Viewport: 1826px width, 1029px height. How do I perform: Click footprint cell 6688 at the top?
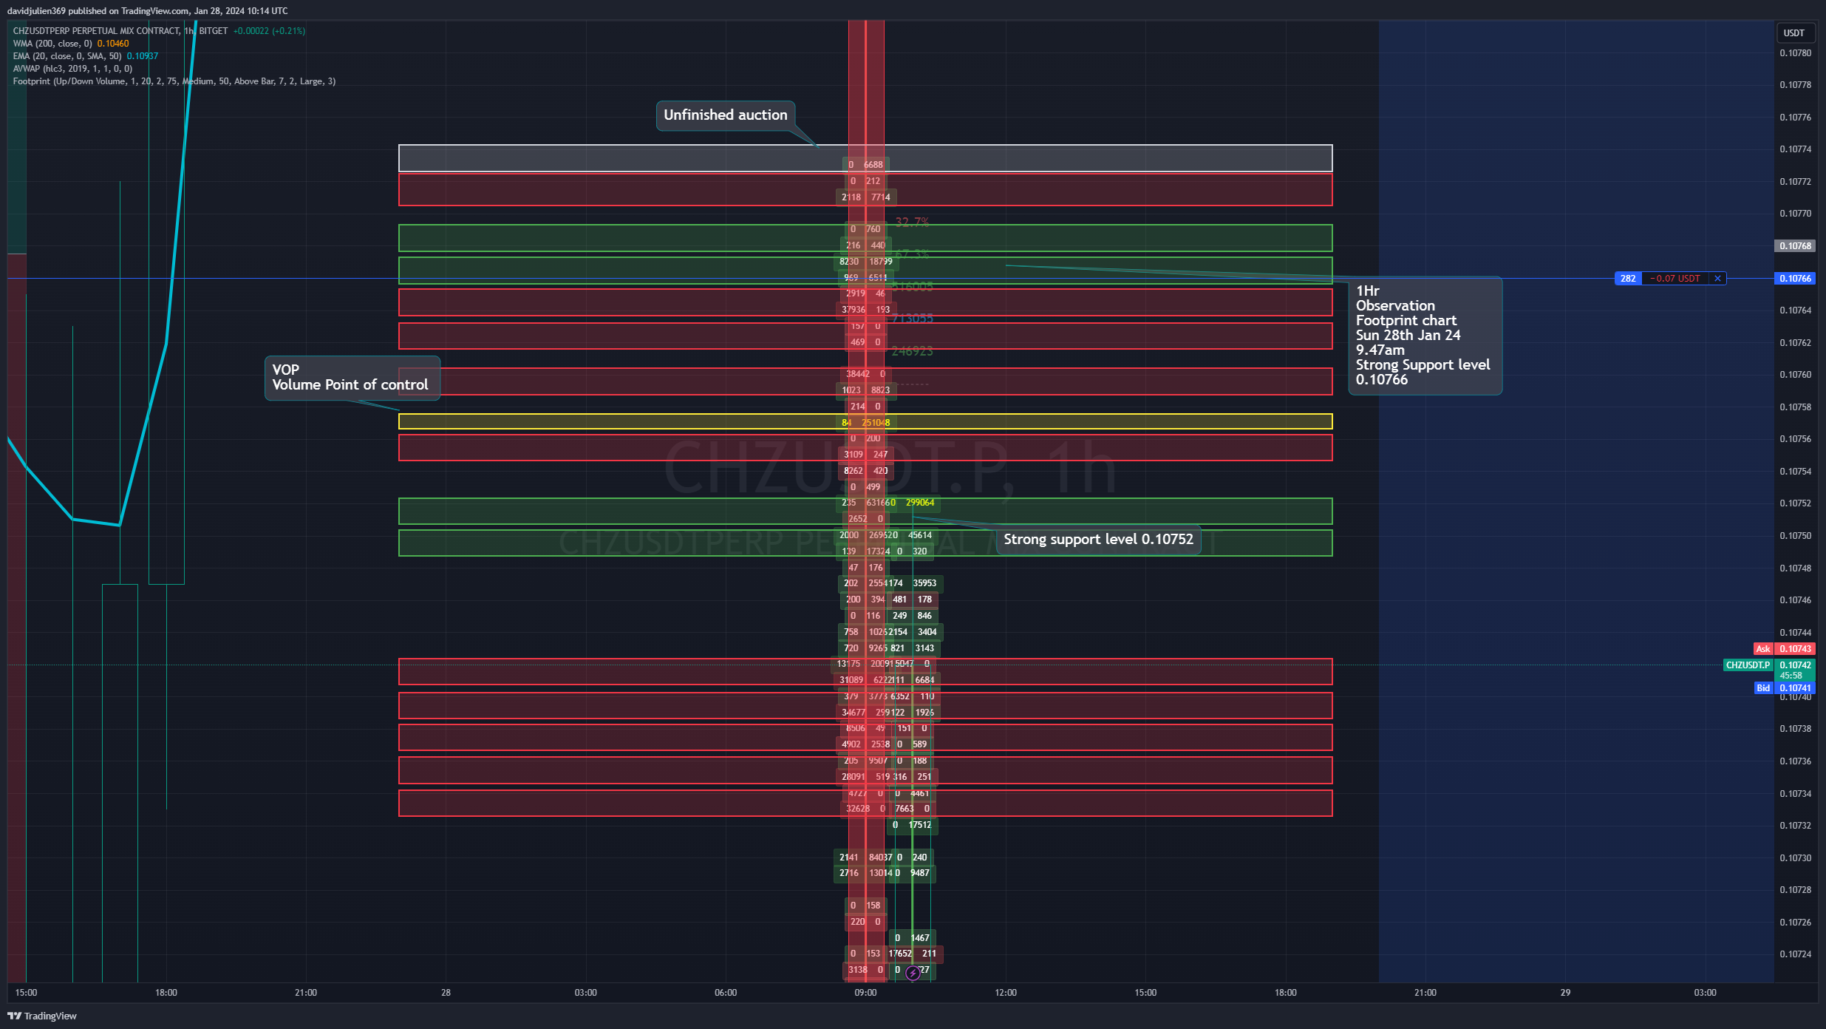873,165
